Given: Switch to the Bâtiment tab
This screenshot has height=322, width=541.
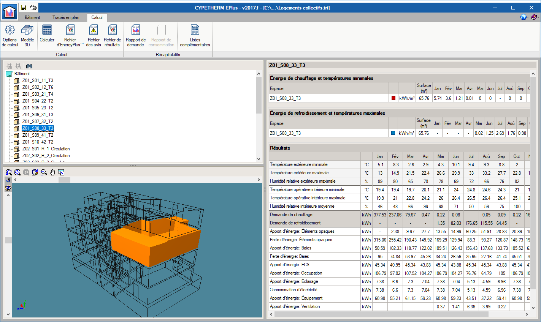Looking at the screenshot, I should click(x=32, y=17).
